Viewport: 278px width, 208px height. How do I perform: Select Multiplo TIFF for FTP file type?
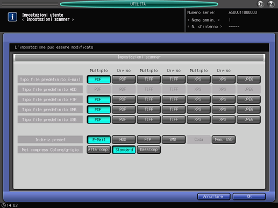[148, 99]
